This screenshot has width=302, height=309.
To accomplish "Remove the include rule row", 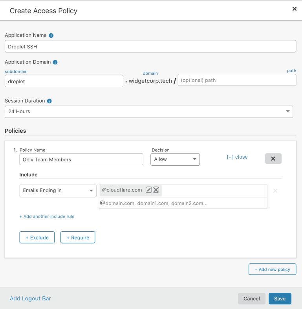I will point(275,191).
